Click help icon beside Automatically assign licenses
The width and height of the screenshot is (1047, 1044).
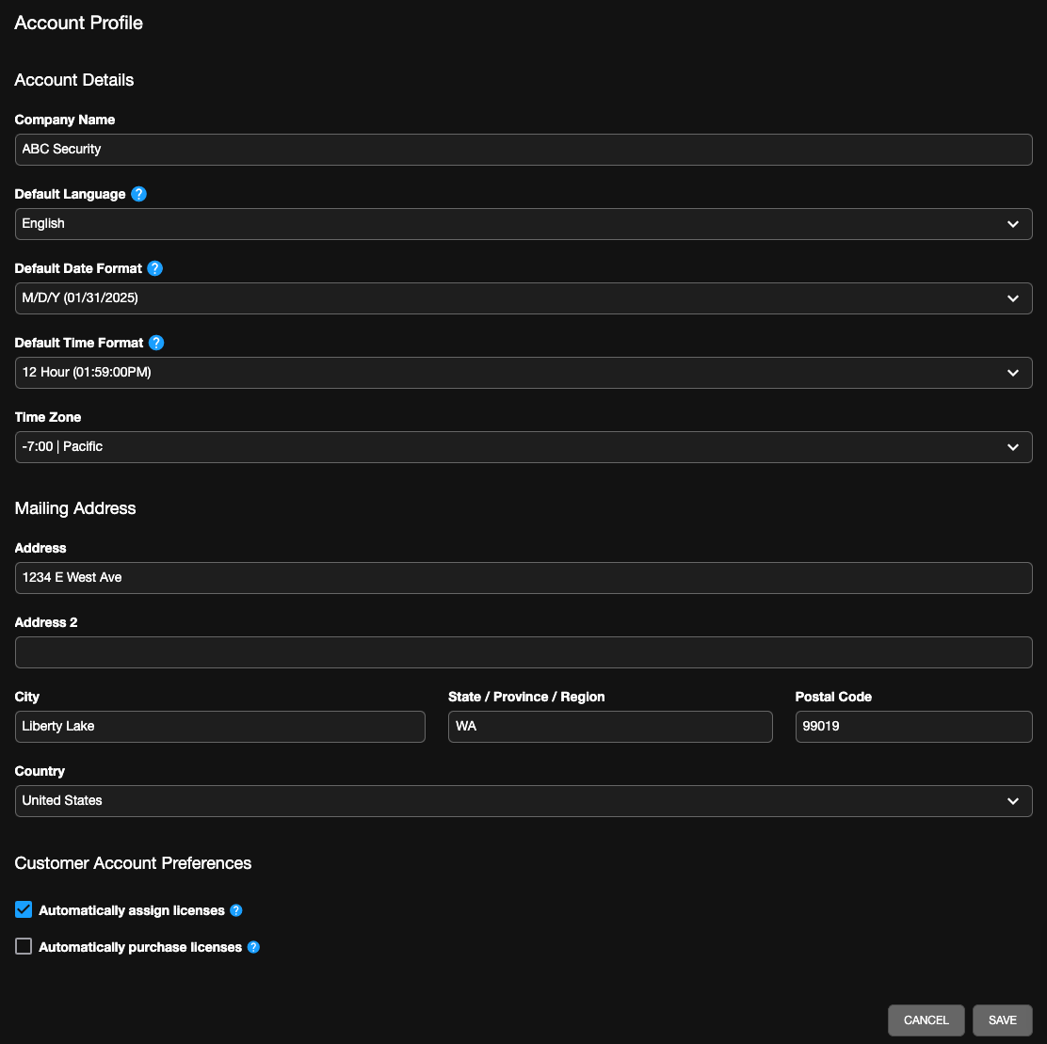(235, 910)
